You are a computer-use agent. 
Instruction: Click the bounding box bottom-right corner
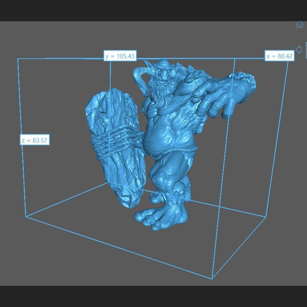coord(266,217)
